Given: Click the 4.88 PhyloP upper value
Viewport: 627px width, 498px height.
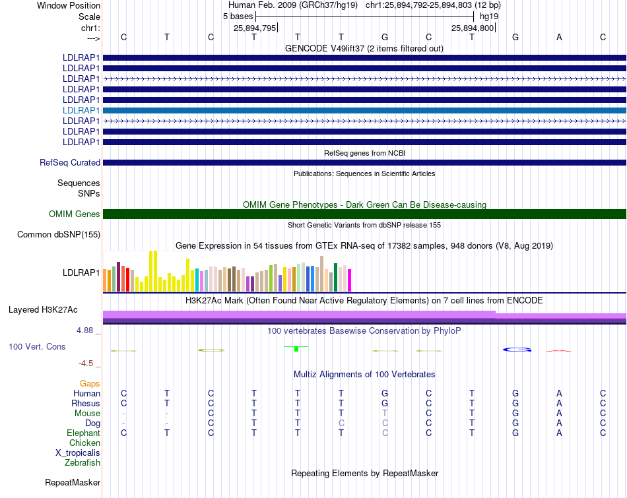Looking at the screenshot, I should [x=84, y=330].
